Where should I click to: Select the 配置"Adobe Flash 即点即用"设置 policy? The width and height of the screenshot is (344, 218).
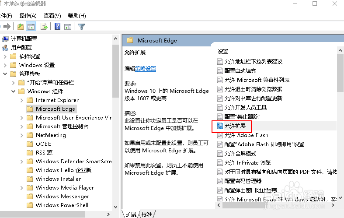(x=264, y=144)
